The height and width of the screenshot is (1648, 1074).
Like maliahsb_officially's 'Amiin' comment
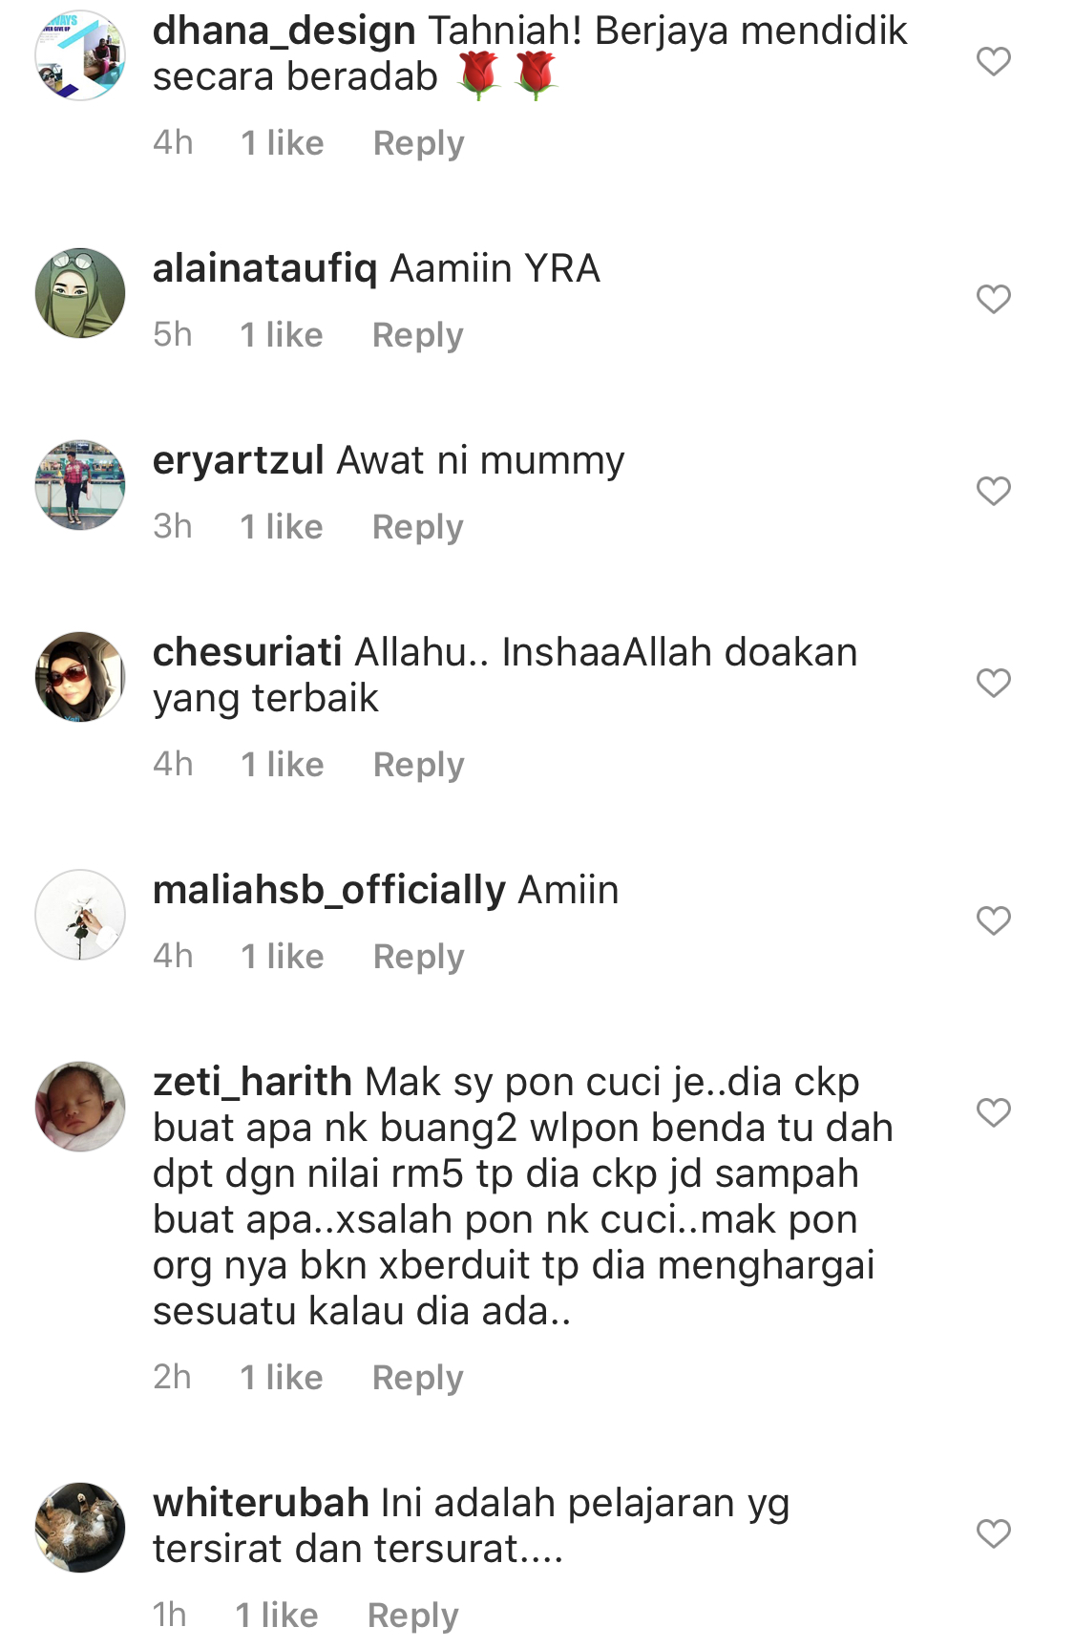coord(993,920)
